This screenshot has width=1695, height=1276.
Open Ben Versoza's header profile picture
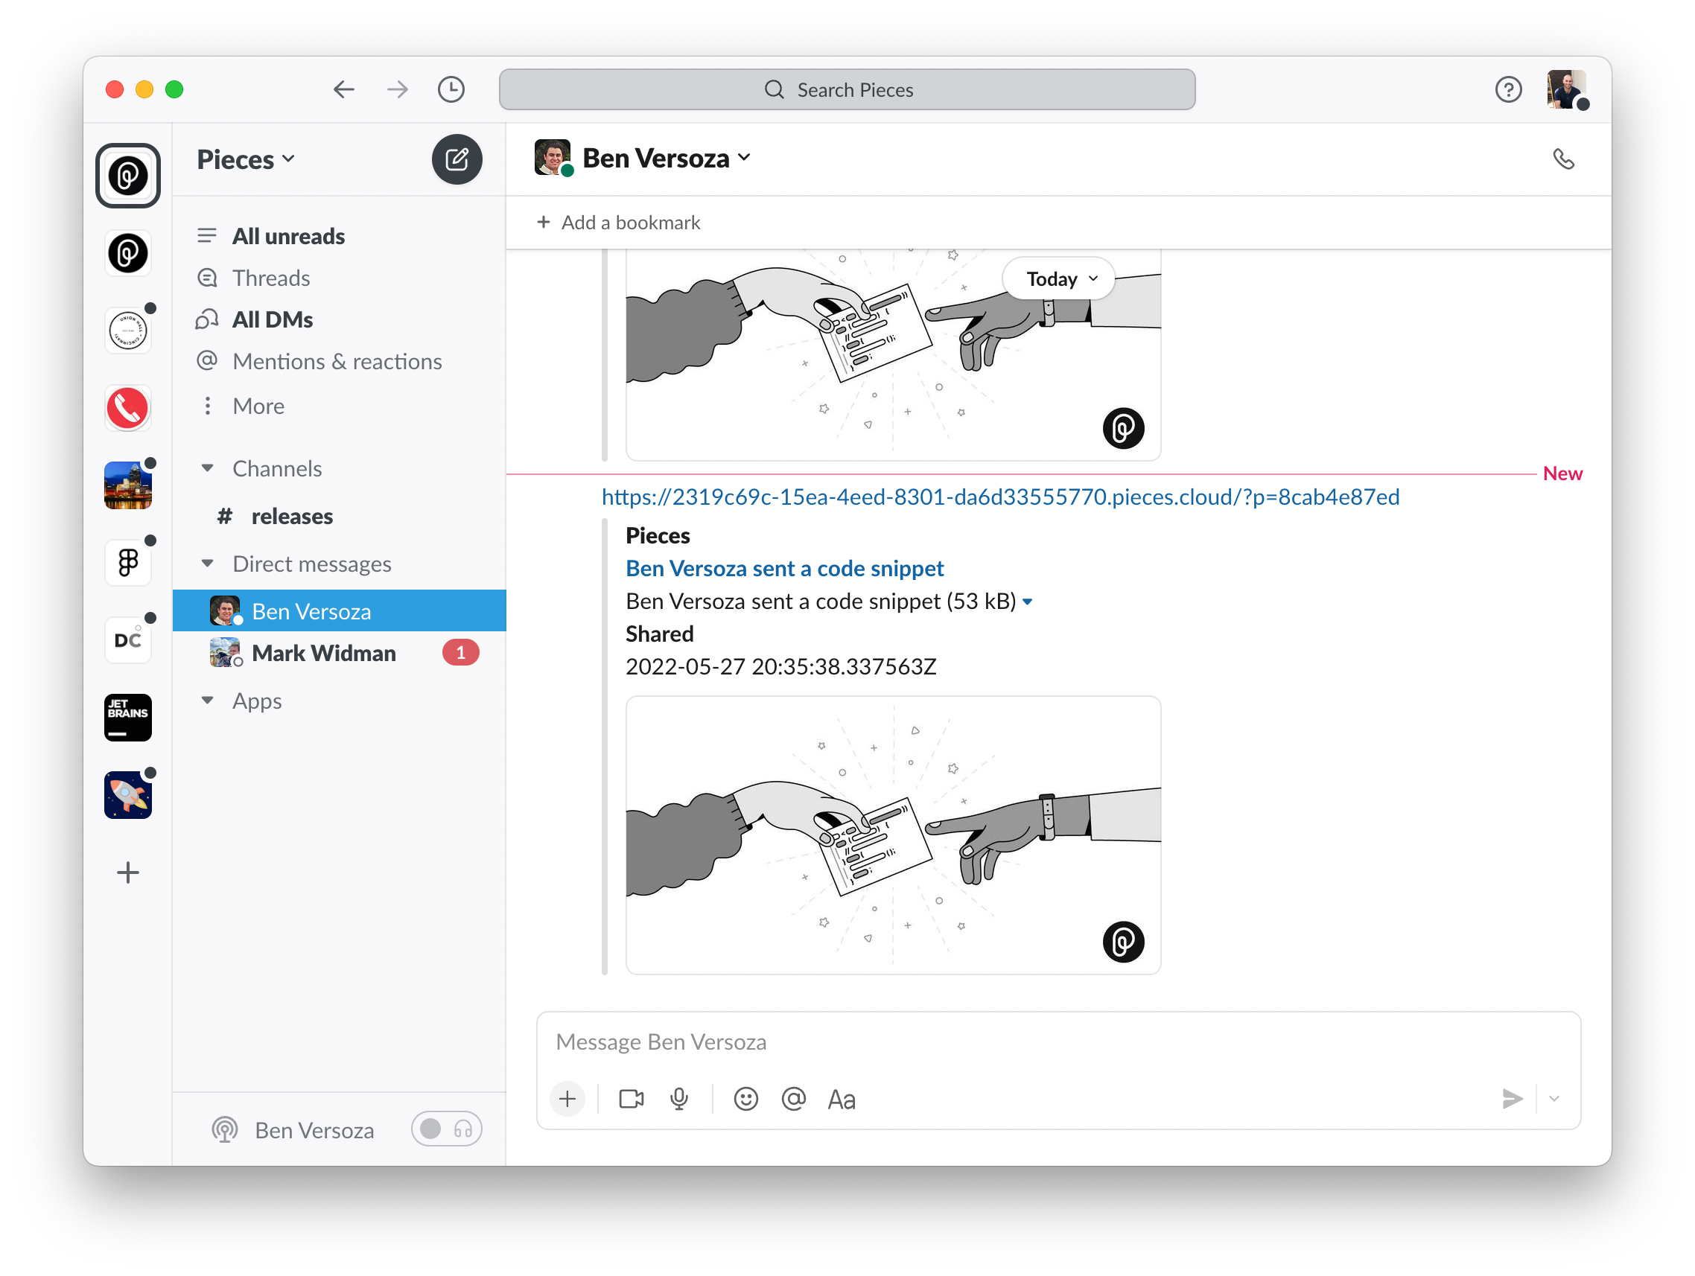point(553,158)
